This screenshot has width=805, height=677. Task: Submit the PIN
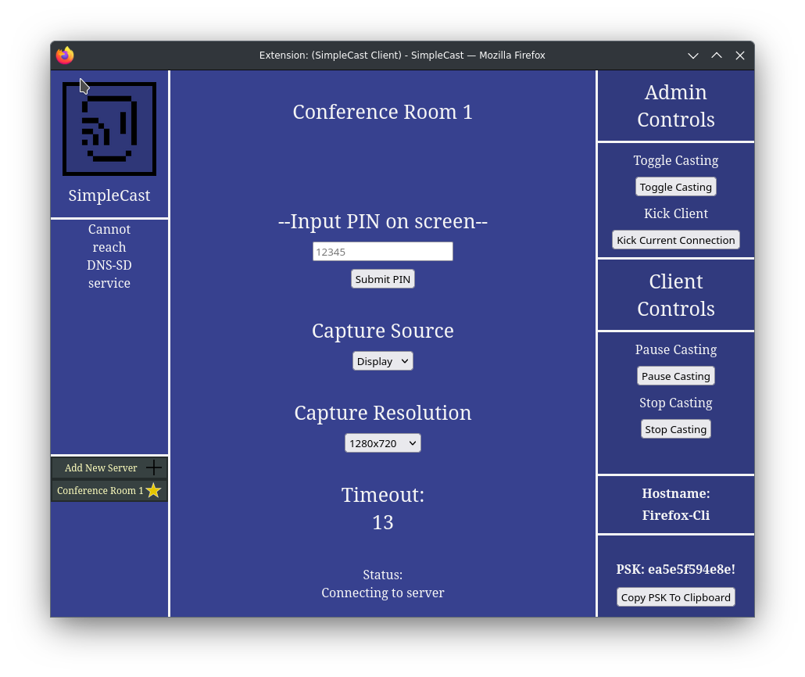[383, 279]
